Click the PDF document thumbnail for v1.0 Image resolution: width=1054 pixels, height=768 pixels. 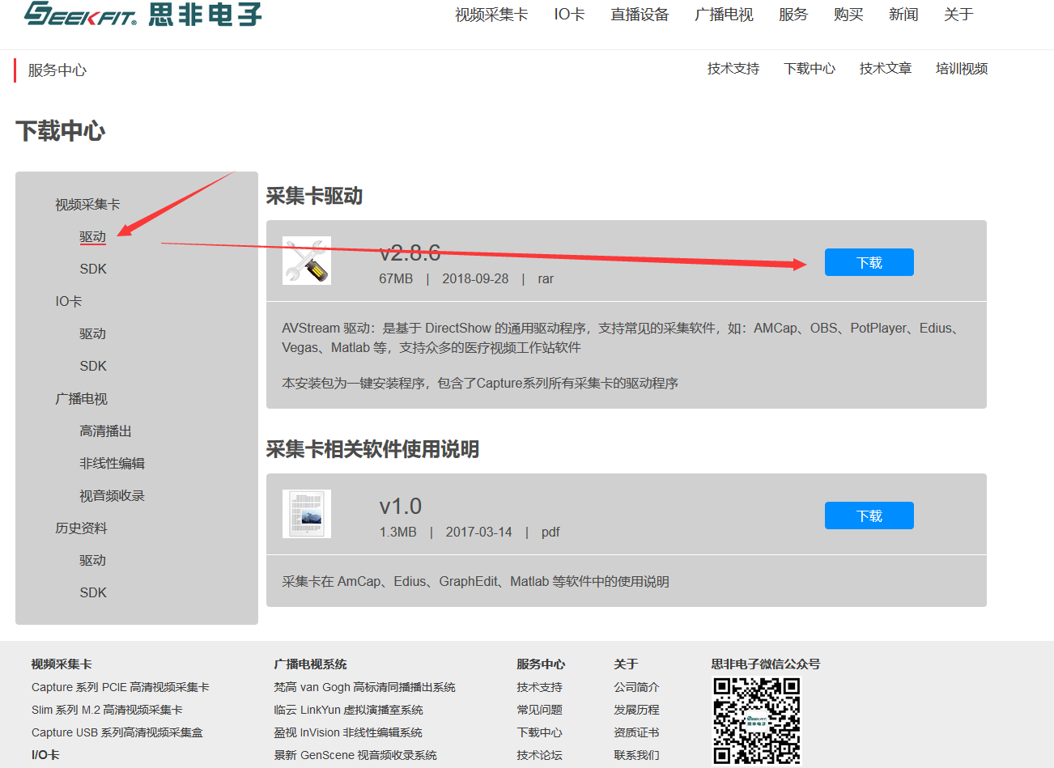(307, 514)
